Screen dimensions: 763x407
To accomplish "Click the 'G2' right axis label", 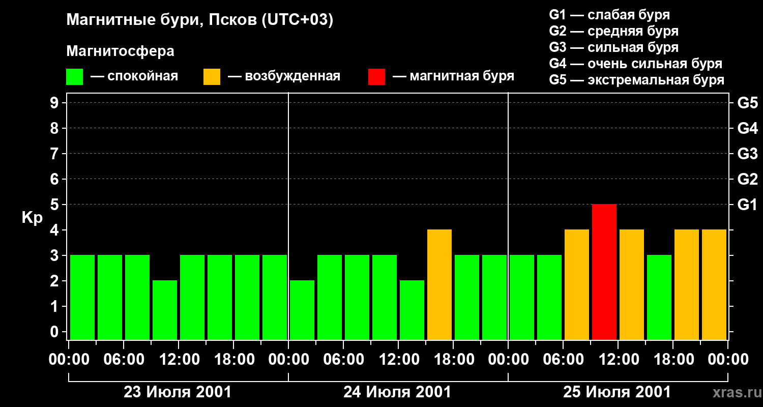I will coord(747,179).
